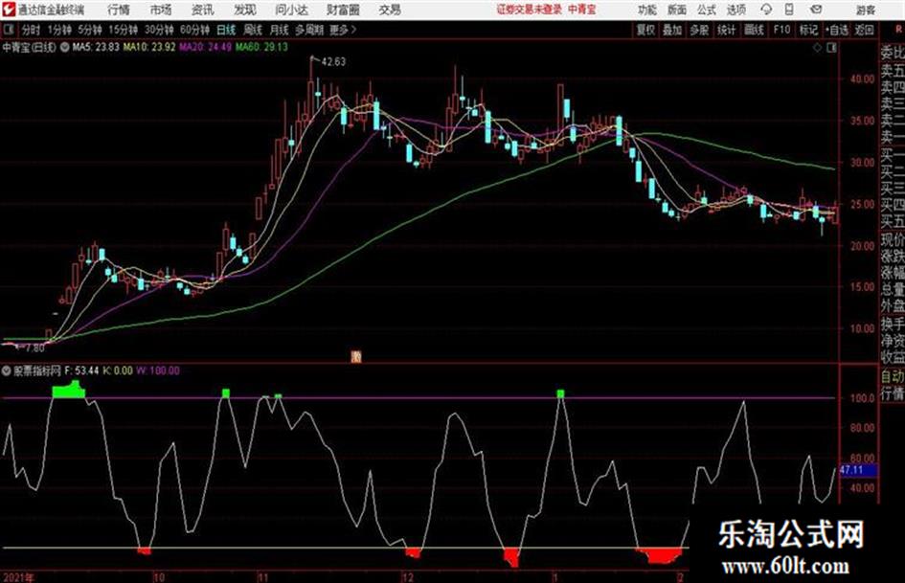Select the 日线 daily chart tab
Image resolution: width=905 pixels, height=583 pixels.
coord(226,30)
